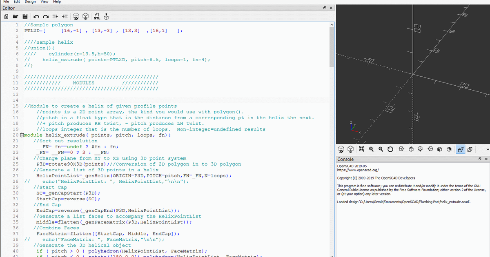Zoom in on the 3D view

coord(371,149)
